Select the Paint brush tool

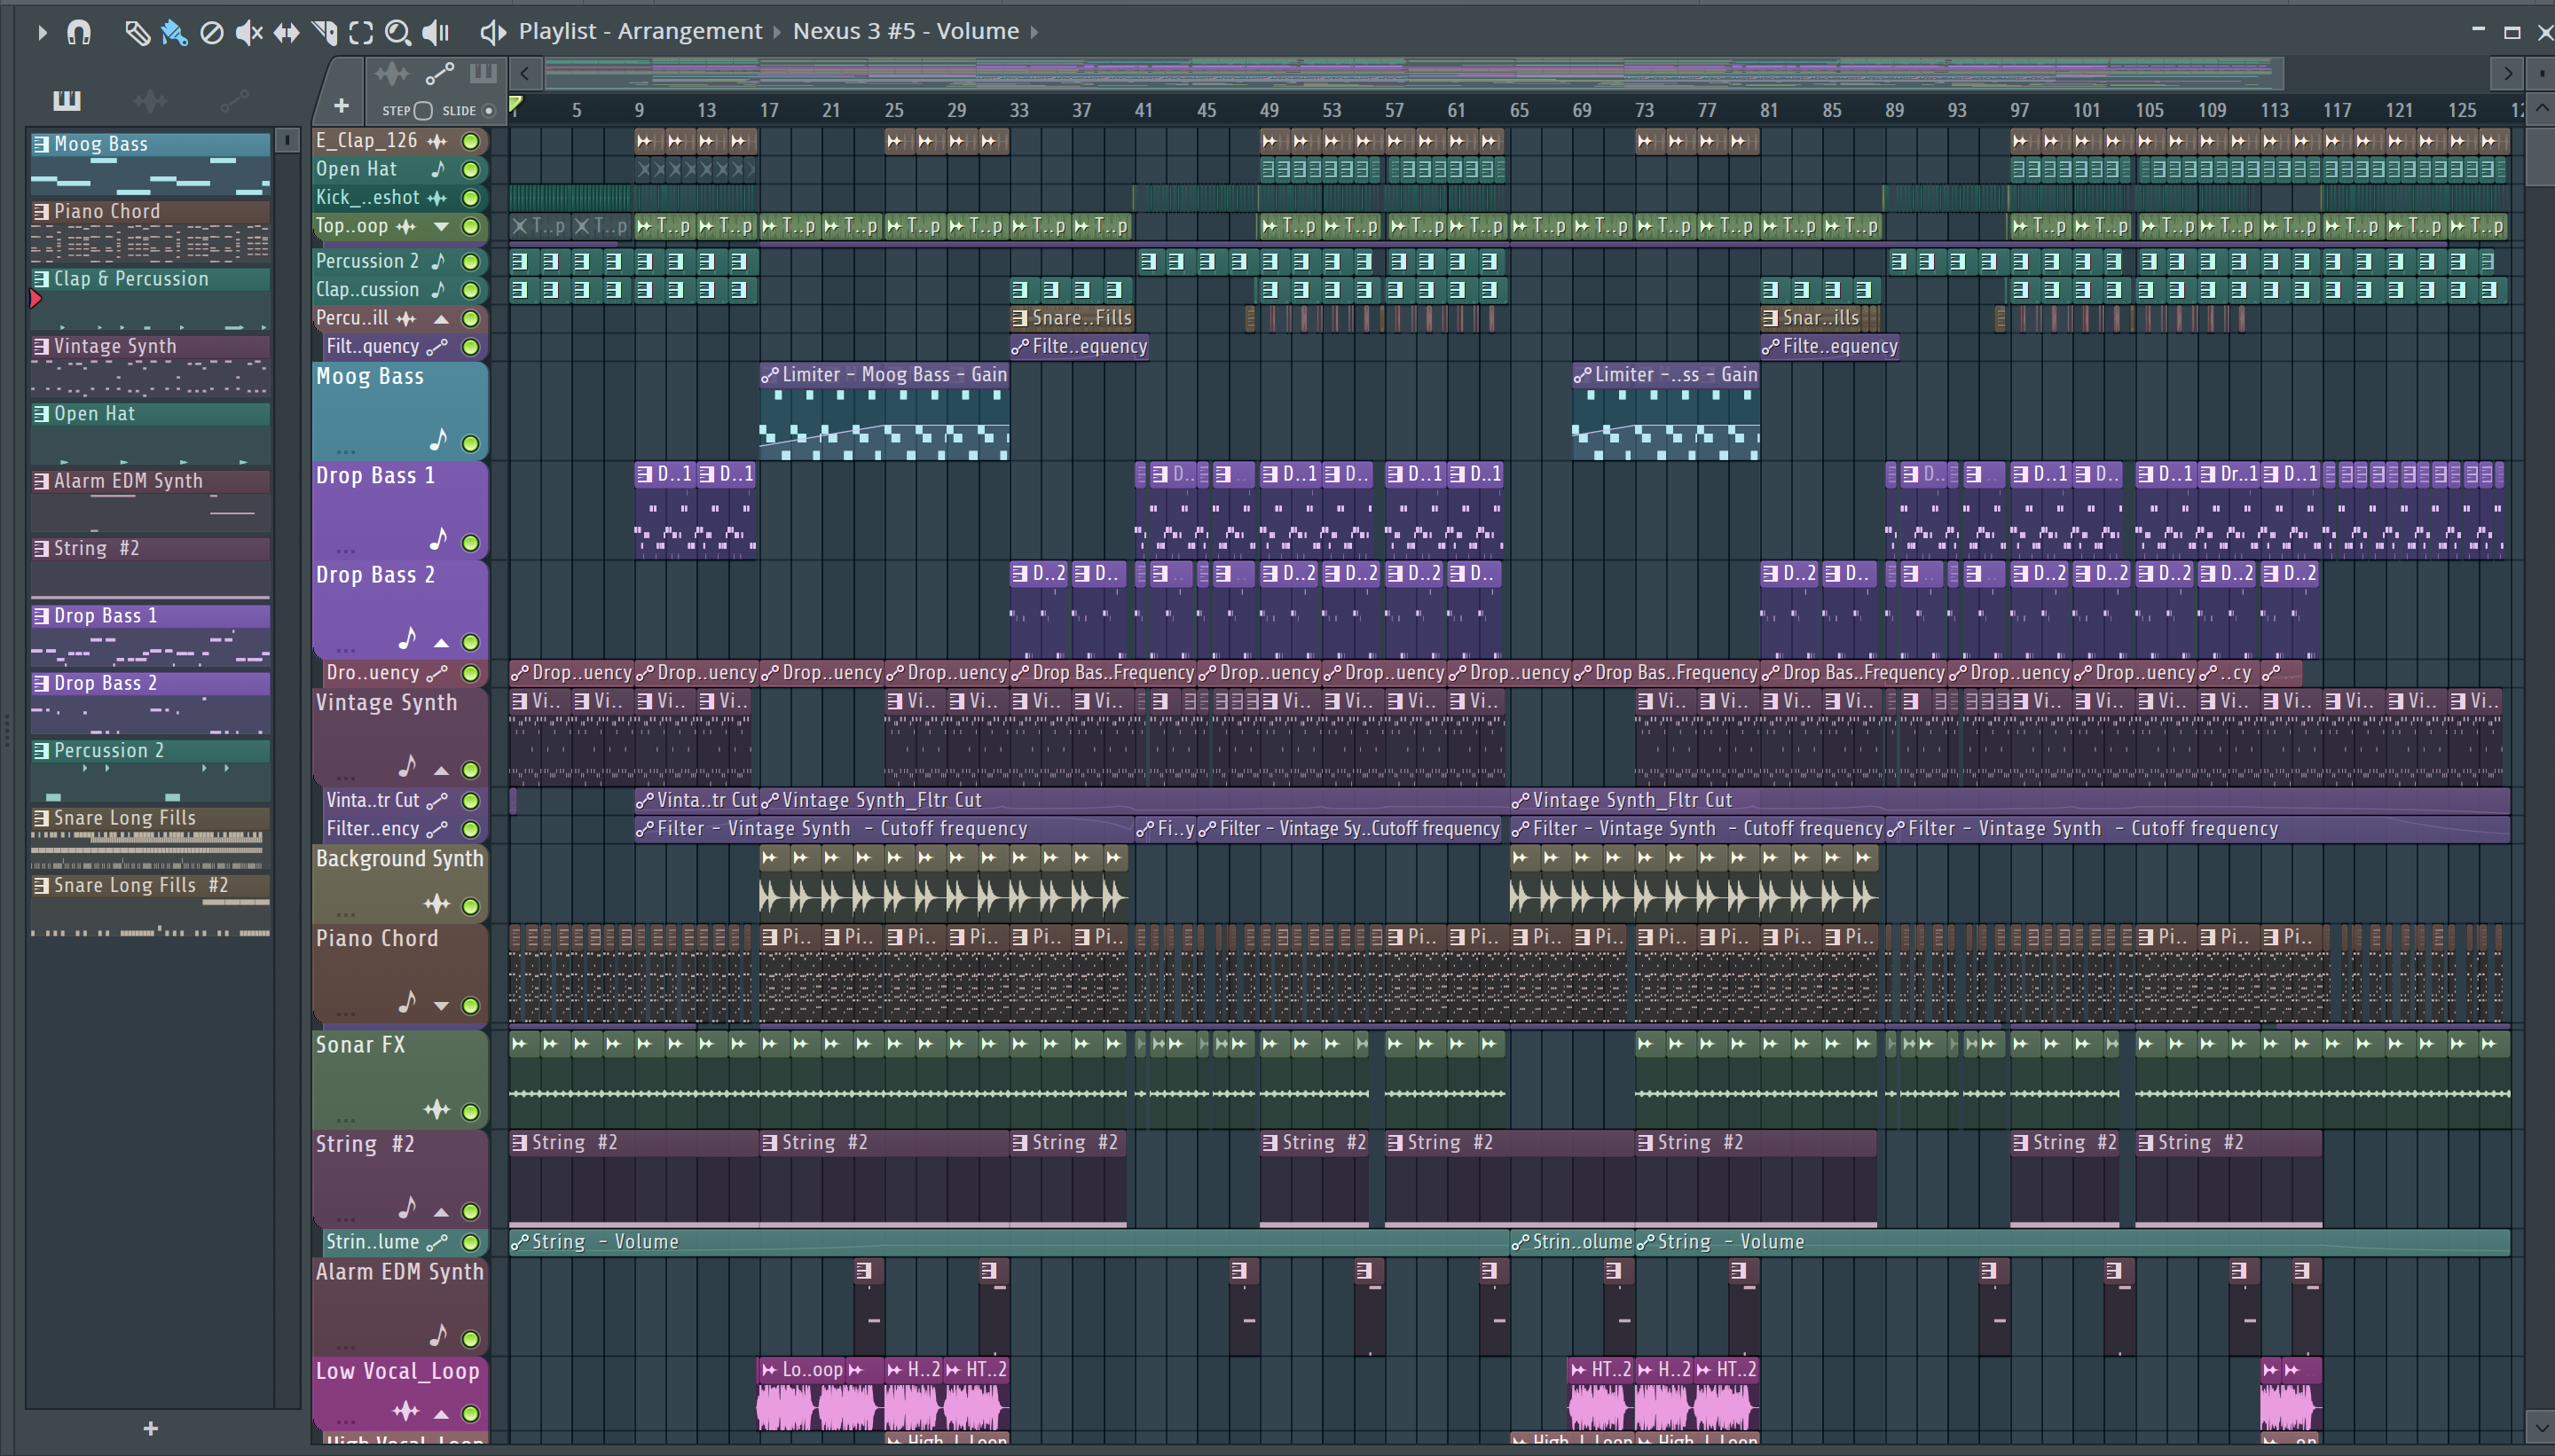(174, 32)
